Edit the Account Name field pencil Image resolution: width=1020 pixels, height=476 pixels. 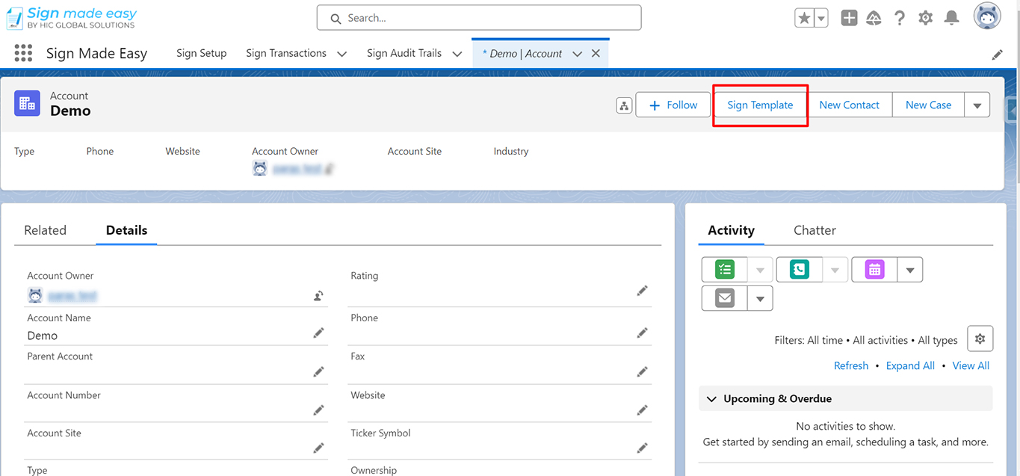coord(318,333)
